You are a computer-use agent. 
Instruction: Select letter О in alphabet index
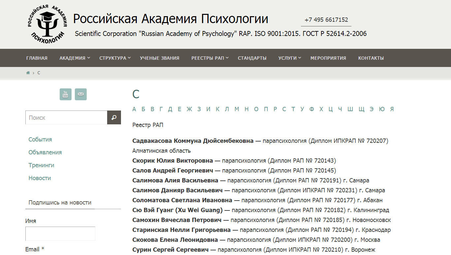[256, 109]
